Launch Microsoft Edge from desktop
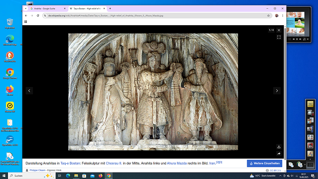The width and height of the screenshot is (318, 179). point(10,40)
